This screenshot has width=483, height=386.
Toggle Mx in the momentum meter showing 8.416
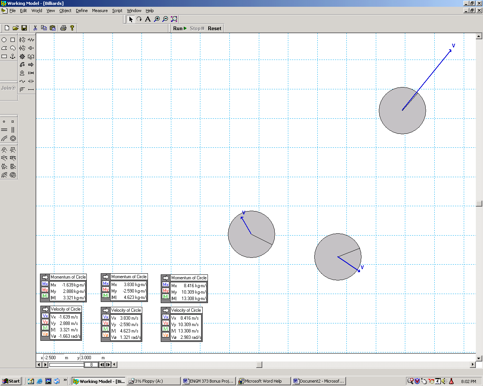166,285
